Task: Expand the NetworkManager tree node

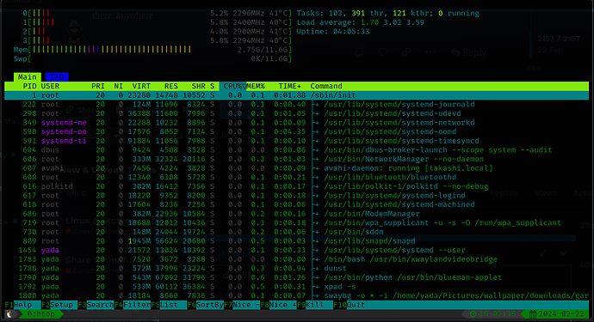Action: point(316,159)
